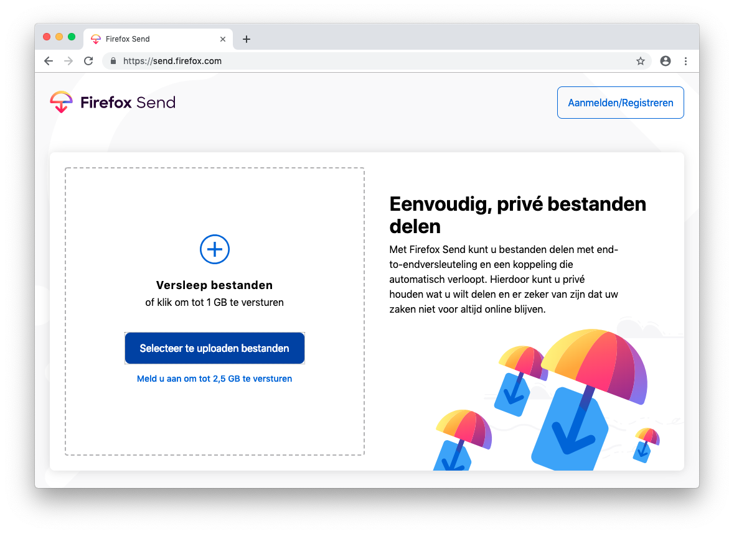Minimize the window with yellow button
The height and width of the screenshot is (534, 734).
coord(59,37)
